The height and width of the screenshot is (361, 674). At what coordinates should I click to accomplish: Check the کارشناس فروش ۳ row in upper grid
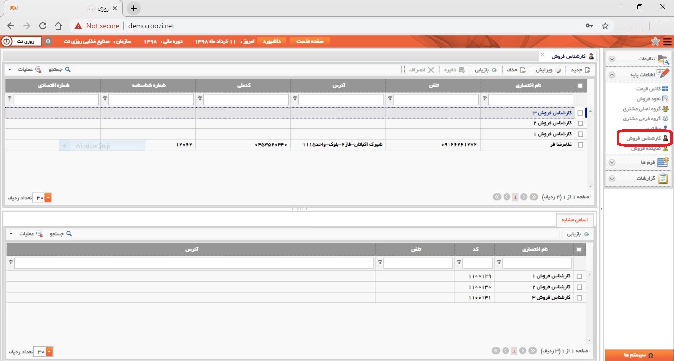pyautogui.click(x=580, y=113)
